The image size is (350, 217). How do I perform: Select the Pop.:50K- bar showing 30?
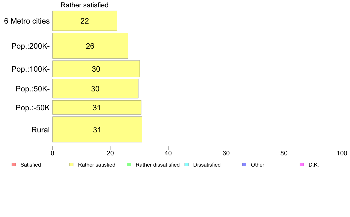[x=95, y=88]
